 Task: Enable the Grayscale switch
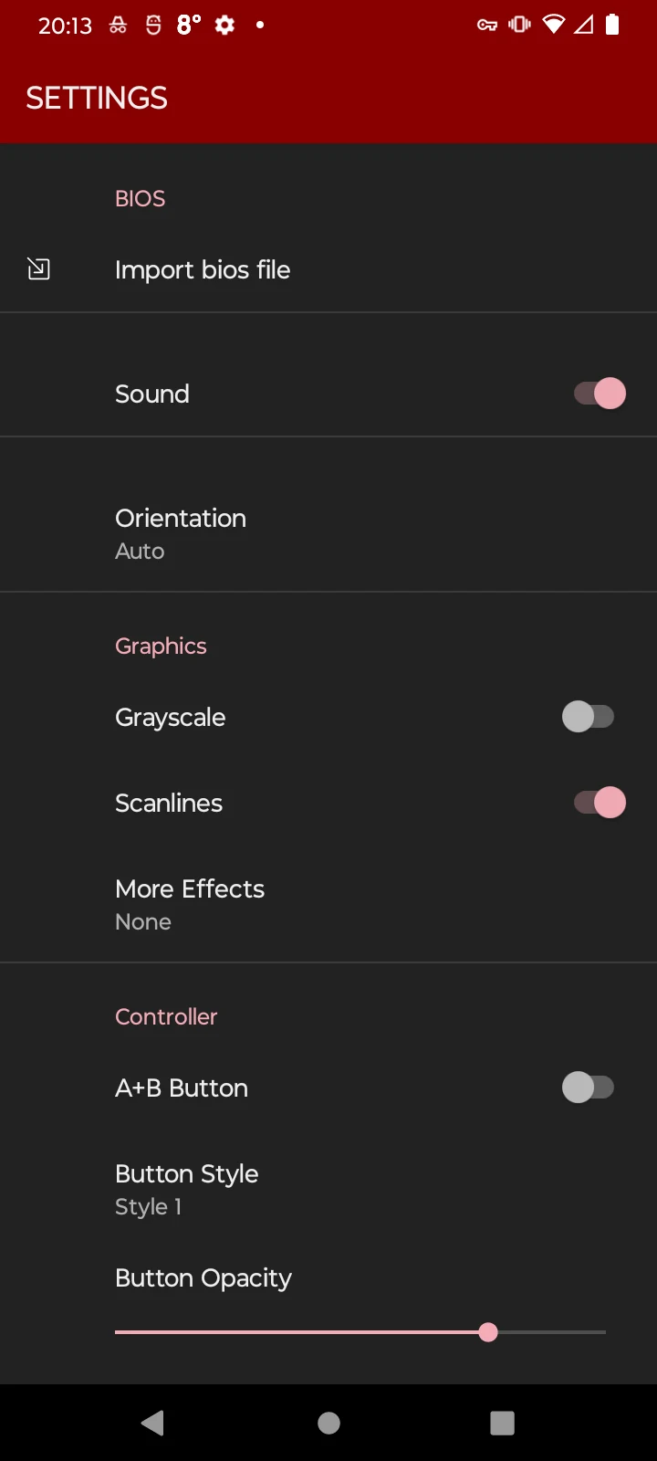(x=589, y=717)
